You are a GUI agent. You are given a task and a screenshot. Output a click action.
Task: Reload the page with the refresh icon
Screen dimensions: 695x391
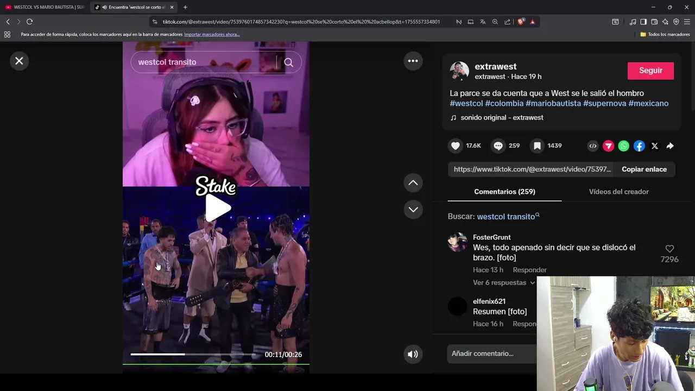pos(29,22)
